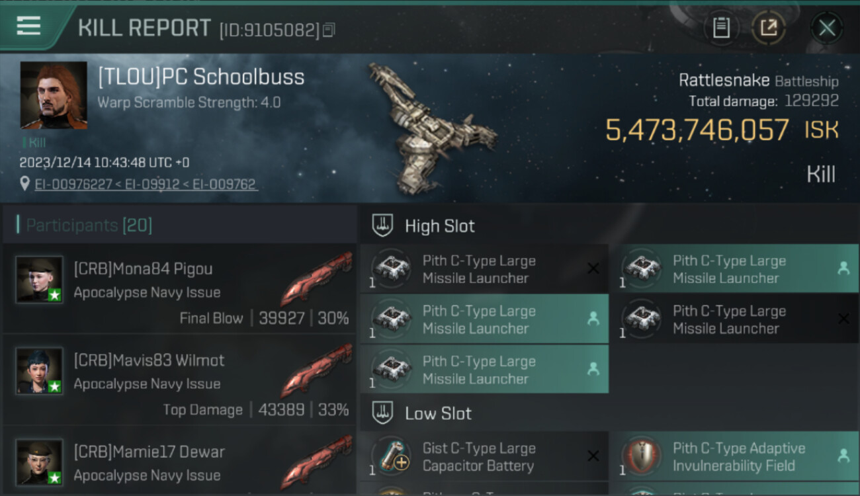Open Mona84 Pigou portrait
This screenshot has height=496, width=860.
point(40,280)
